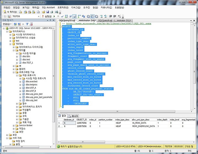This screenshot has height=154, width=198.
Task: Select Results to File icon
Action: coord(97,16)
